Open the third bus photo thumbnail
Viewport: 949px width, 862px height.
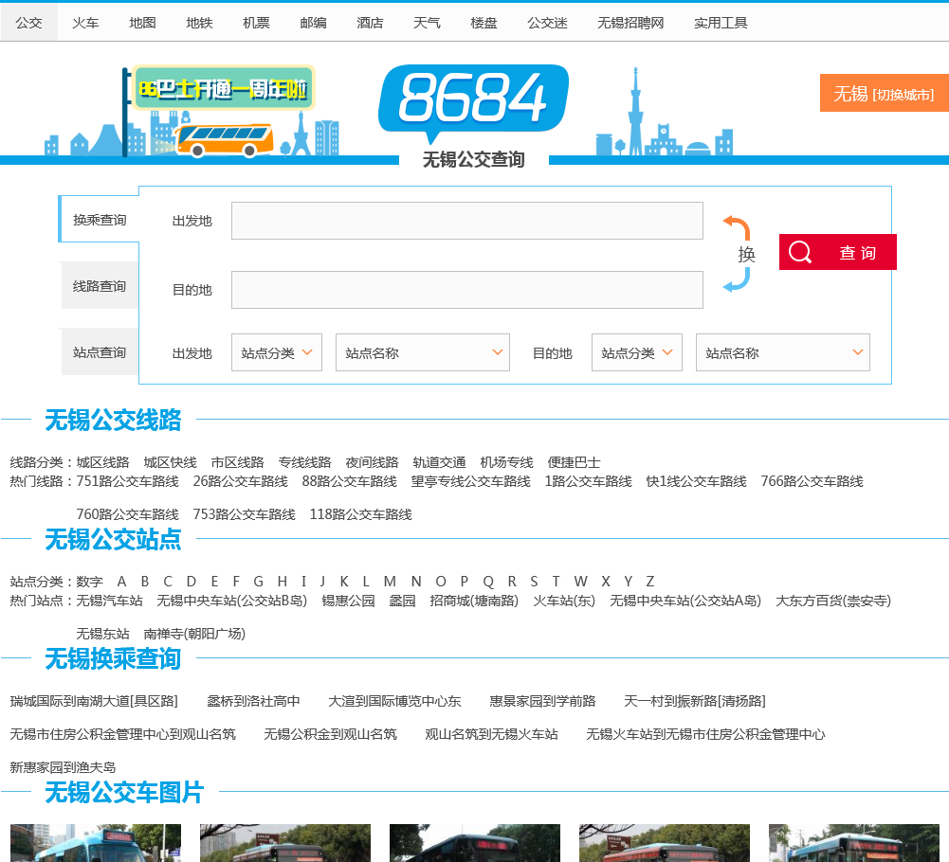474,843
